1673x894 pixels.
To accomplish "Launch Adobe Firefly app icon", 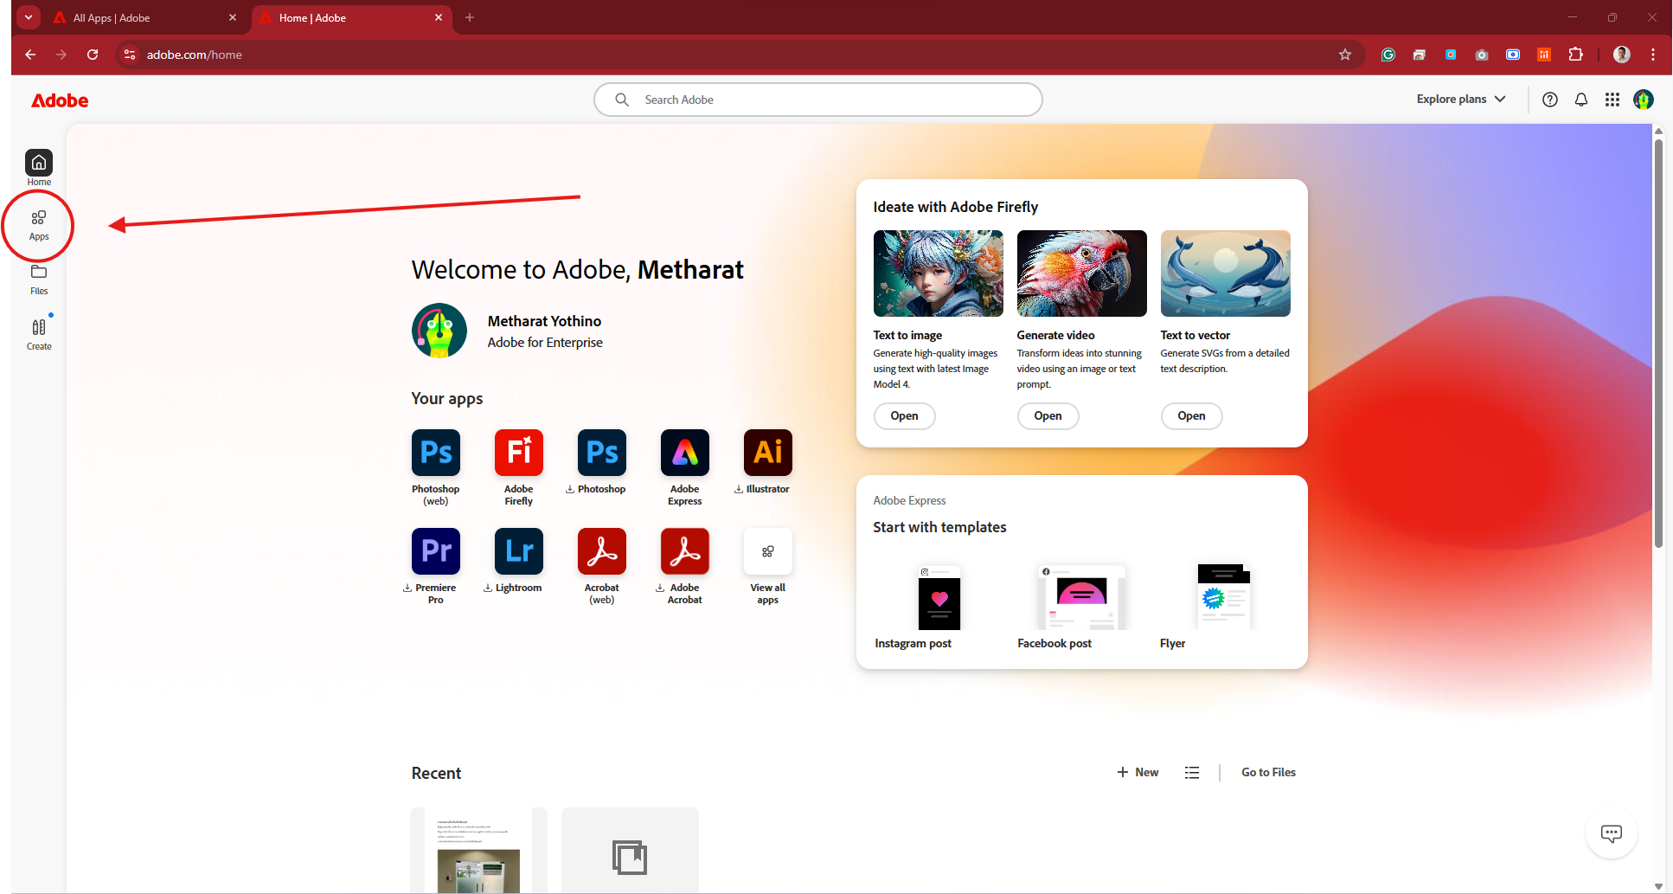I will [519, 453].
